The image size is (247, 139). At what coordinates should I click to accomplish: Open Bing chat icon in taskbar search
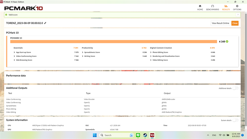(x=132, y=135)
